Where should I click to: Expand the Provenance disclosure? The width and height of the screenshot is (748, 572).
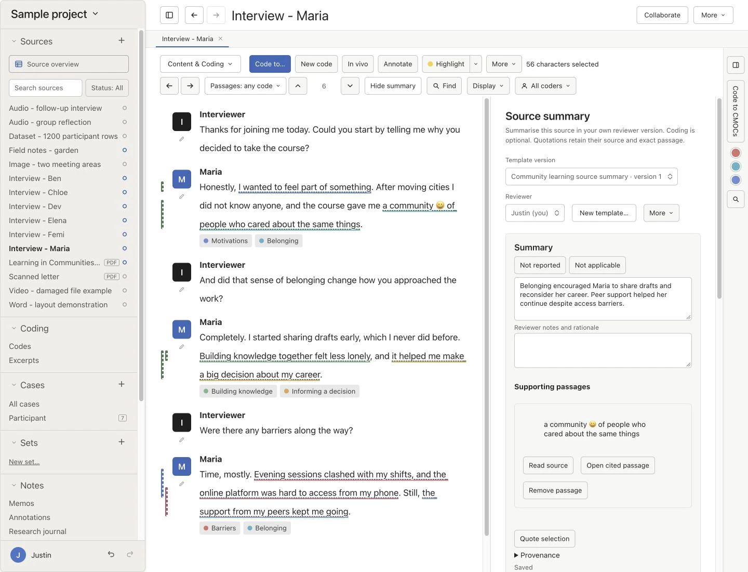[x=537, y=555]
